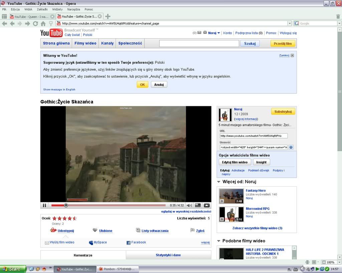Expand more sharing options via więcej
This screenshot has width=342, height=273.
[x=205, y=243]
